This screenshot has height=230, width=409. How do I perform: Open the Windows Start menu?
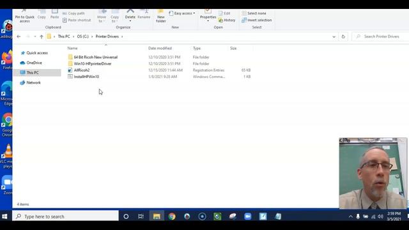(4, 216)
